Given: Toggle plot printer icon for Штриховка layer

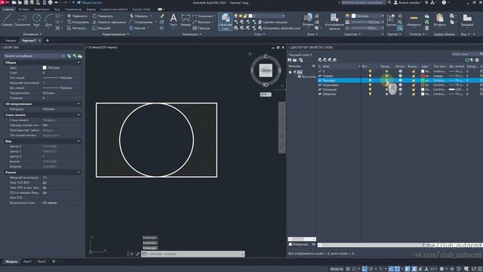Looking at the screenshot, I should point(400,85).
